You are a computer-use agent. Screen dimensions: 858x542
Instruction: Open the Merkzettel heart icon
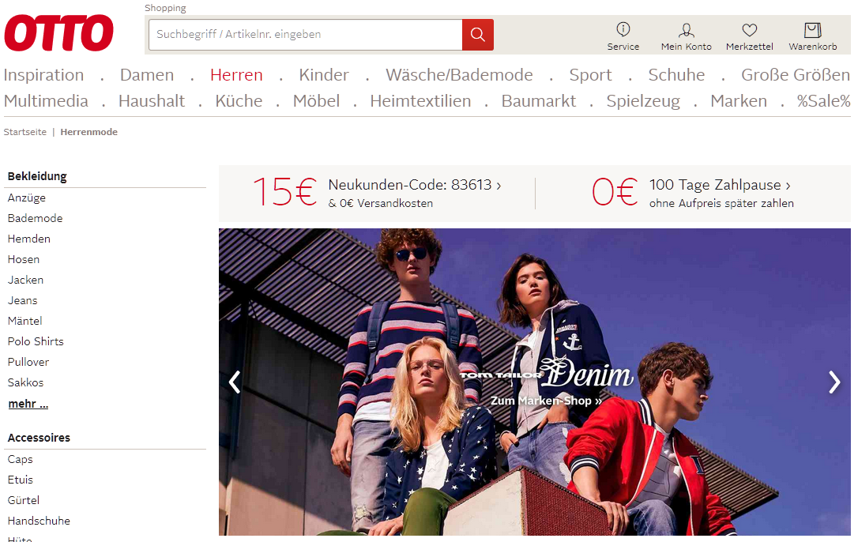(749, 36)
